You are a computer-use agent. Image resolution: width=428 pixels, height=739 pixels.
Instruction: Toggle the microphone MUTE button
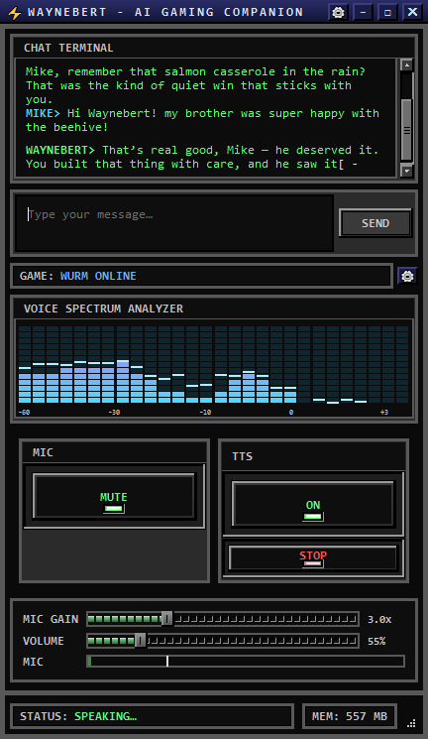pos(114,496)
